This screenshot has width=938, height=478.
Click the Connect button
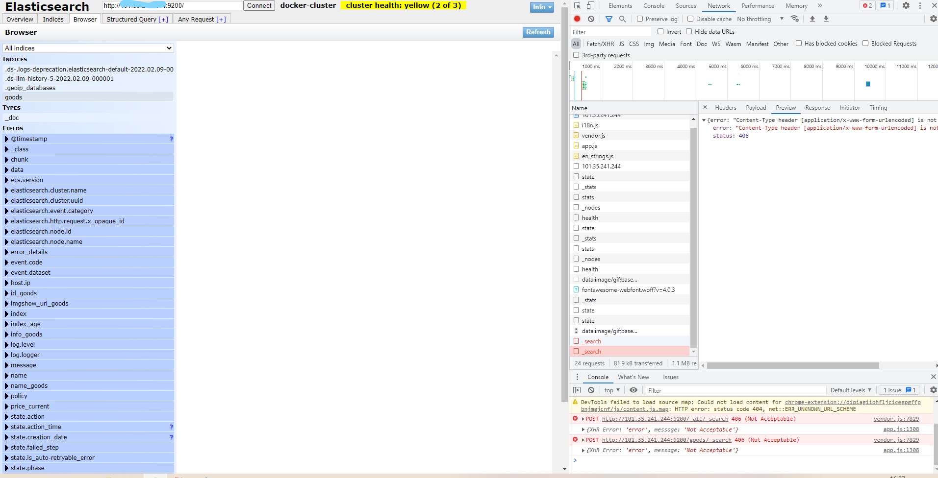click(259, 5)
